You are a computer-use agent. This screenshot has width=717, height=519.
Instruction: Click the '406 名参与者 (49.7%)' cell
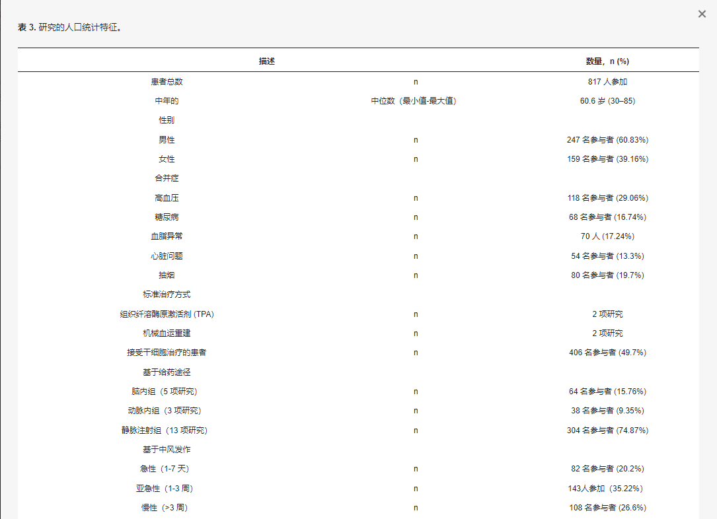click(607, 353)
